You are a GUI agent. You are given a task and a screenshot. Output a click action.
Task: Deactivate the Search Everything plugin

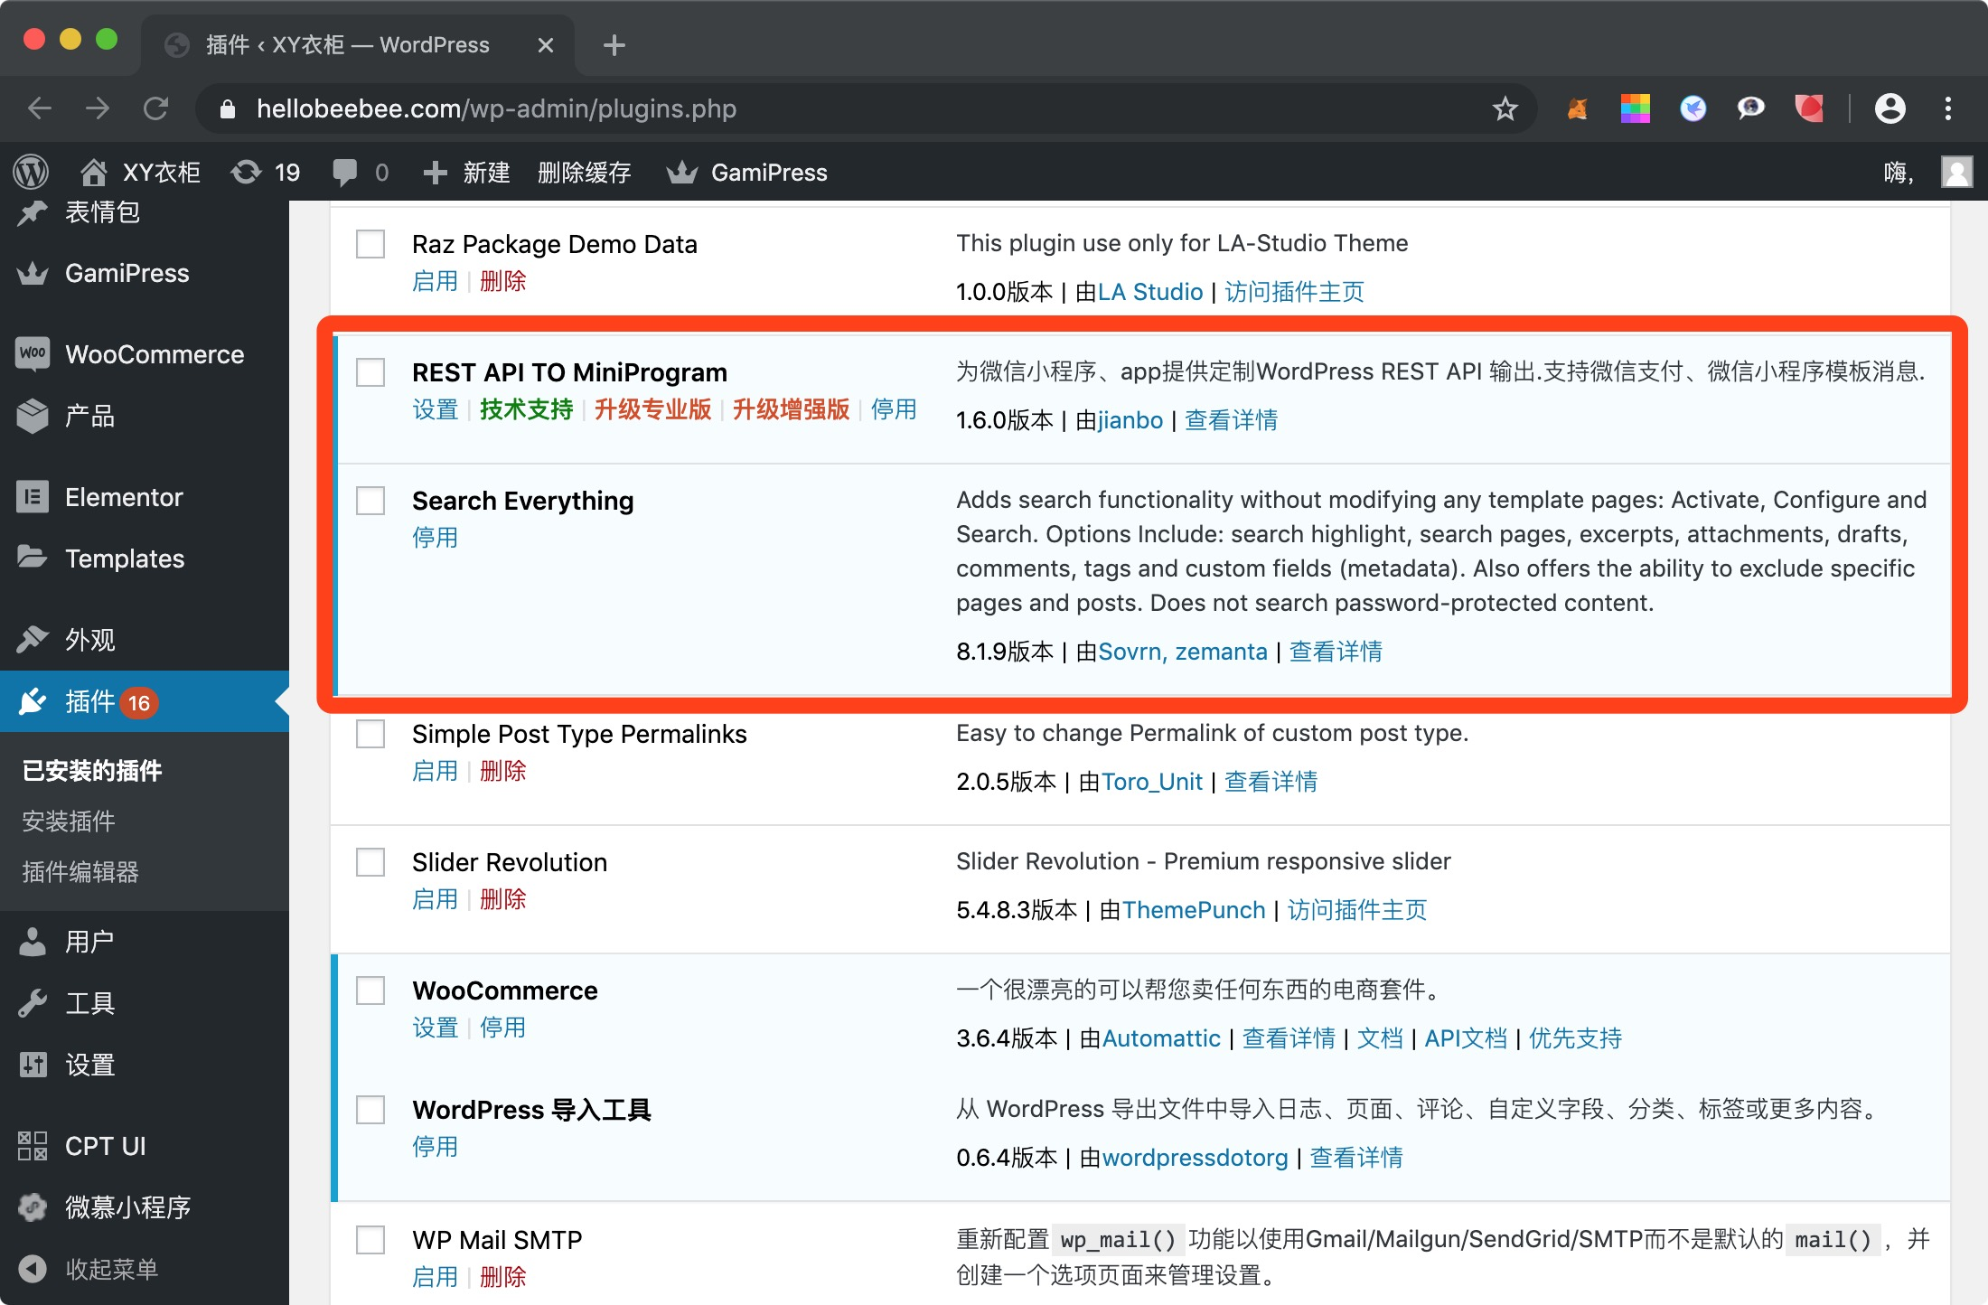(x=435, y=538)
